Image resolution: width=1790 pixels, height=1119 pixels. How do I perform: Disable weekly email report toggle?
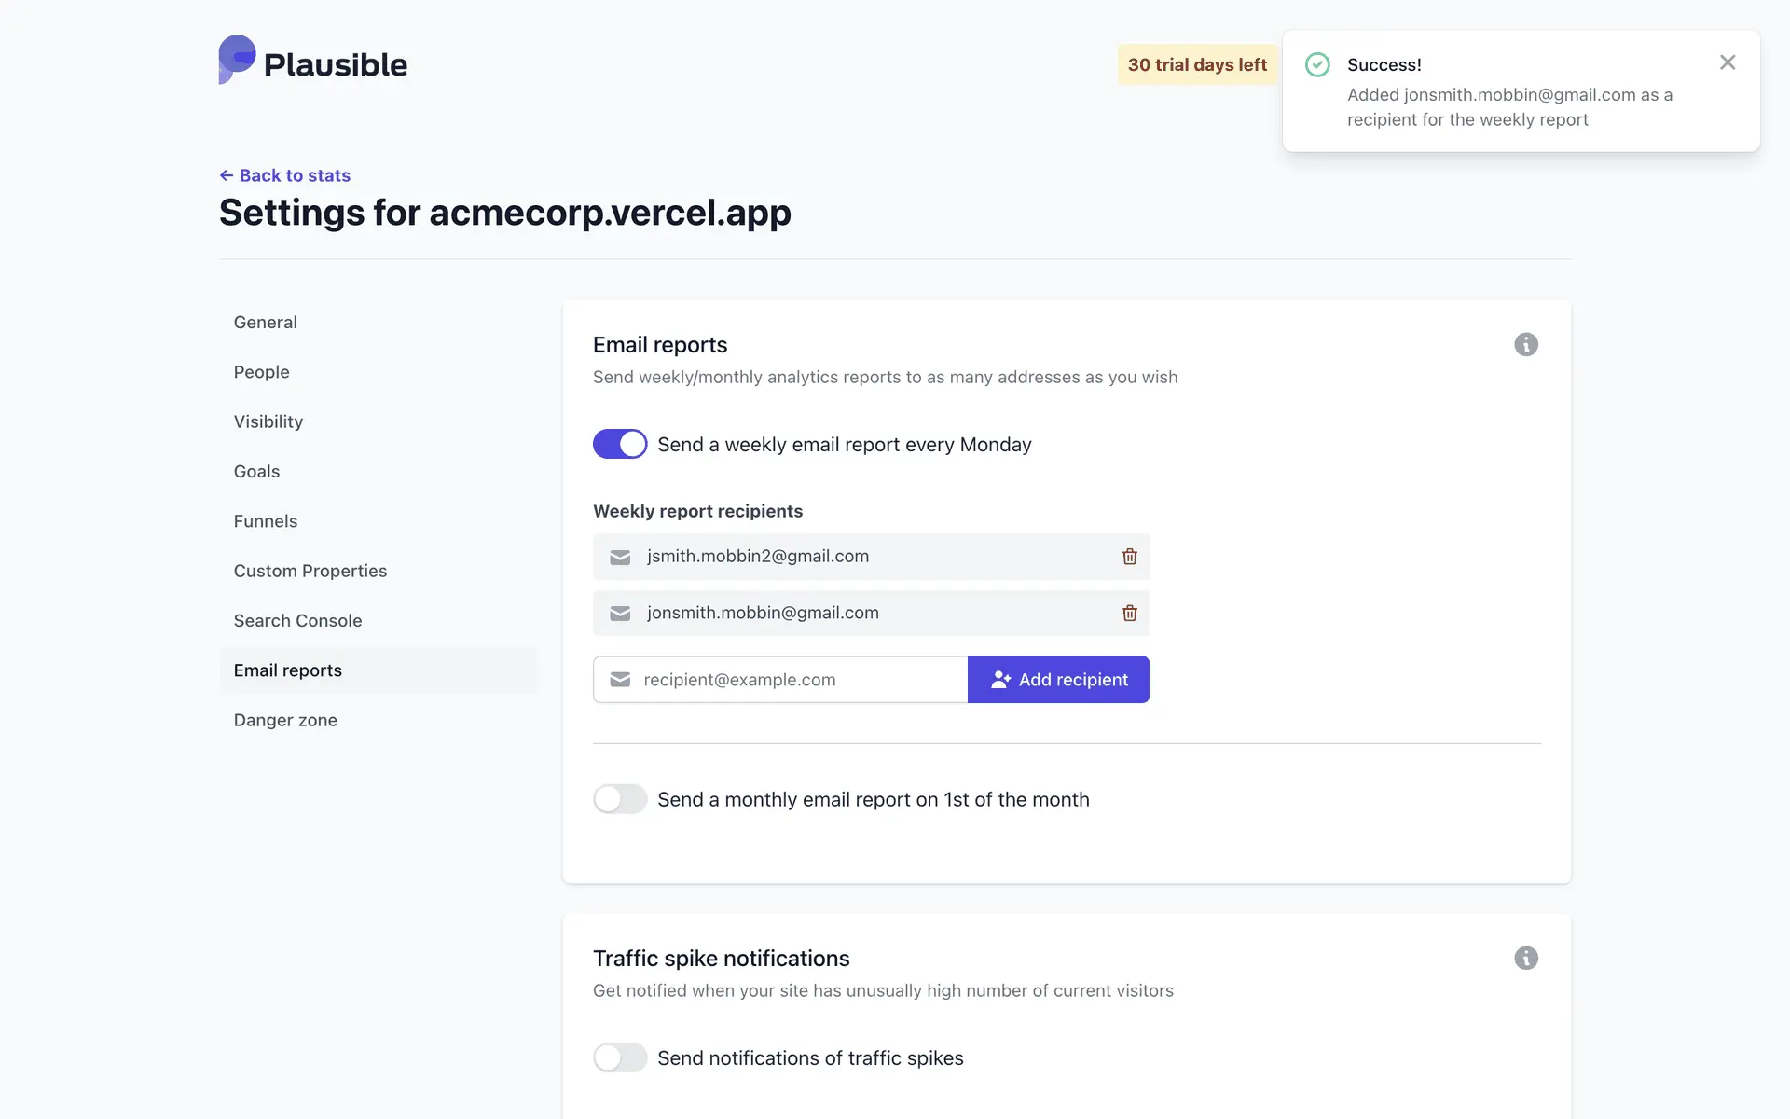pyautogui.click(x=620, y=444)
